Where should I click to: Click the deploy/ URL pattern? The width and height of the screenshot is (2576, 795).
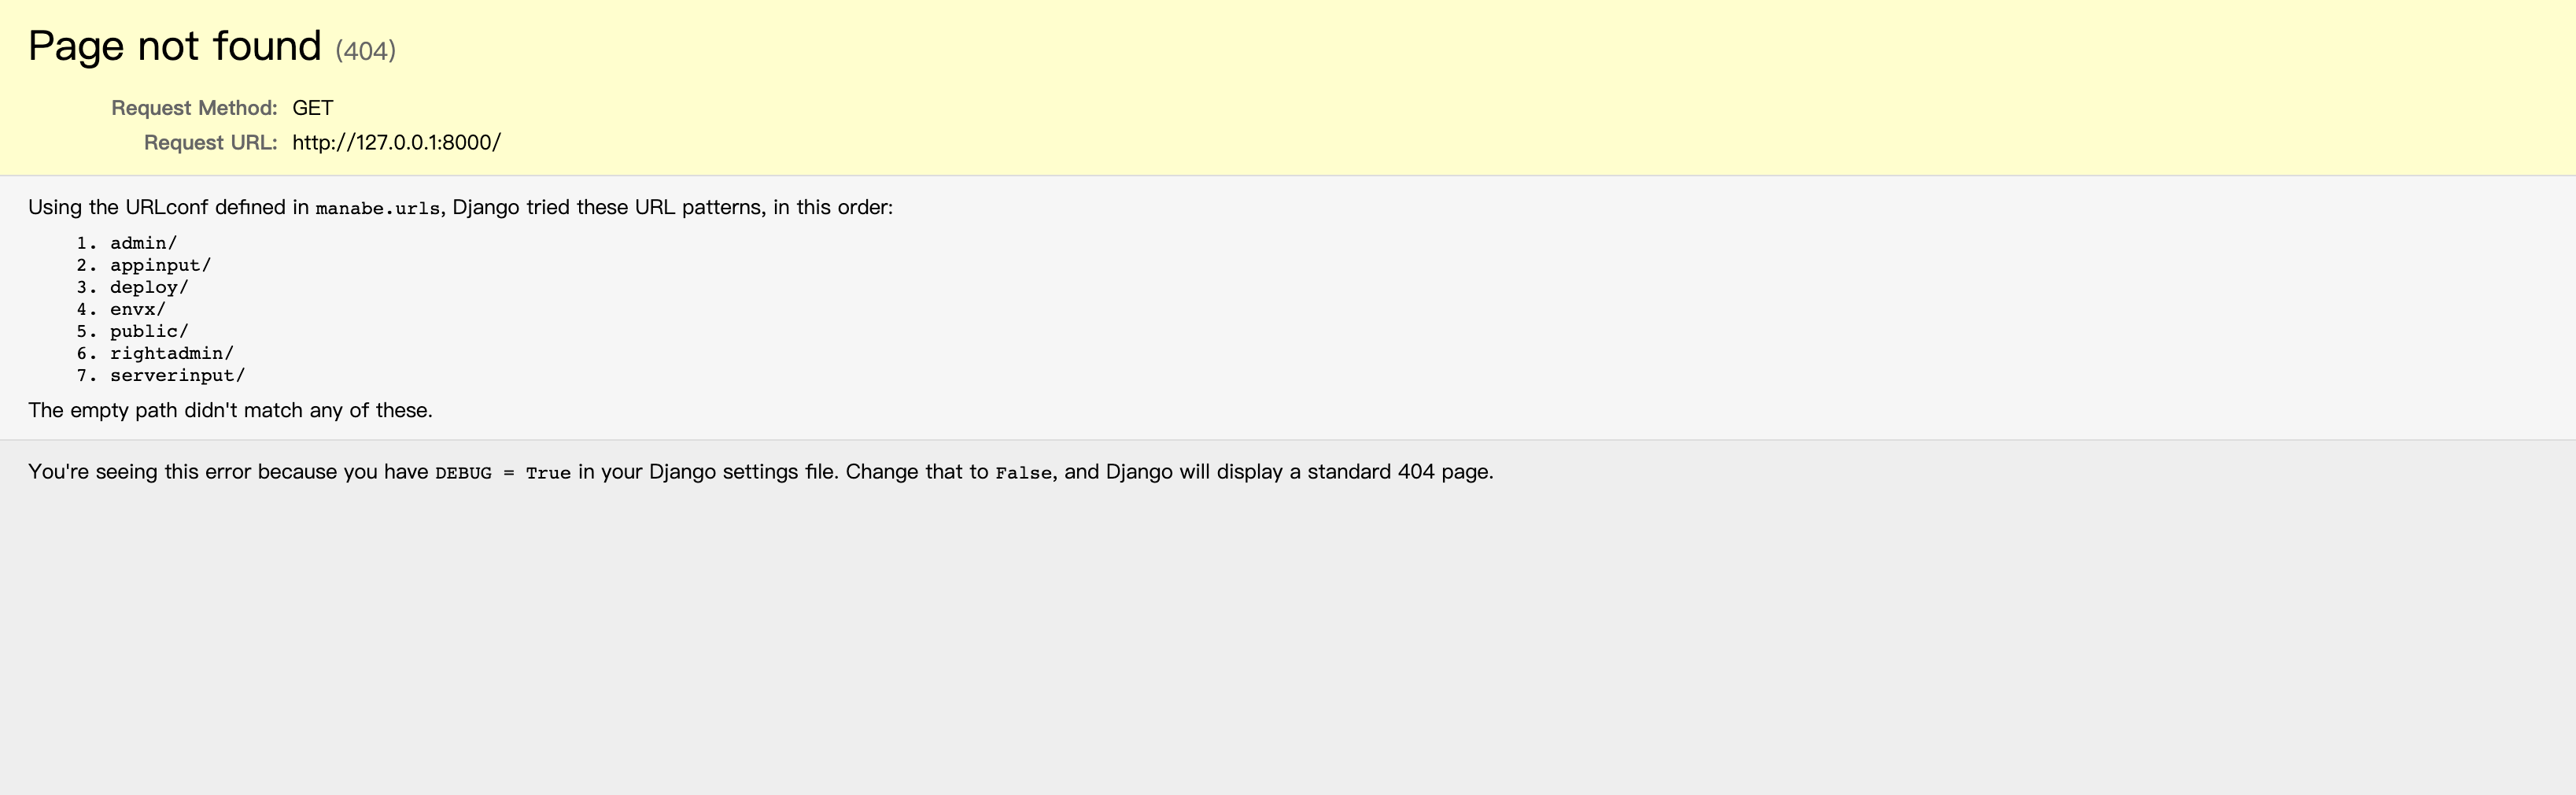[149, 288]
